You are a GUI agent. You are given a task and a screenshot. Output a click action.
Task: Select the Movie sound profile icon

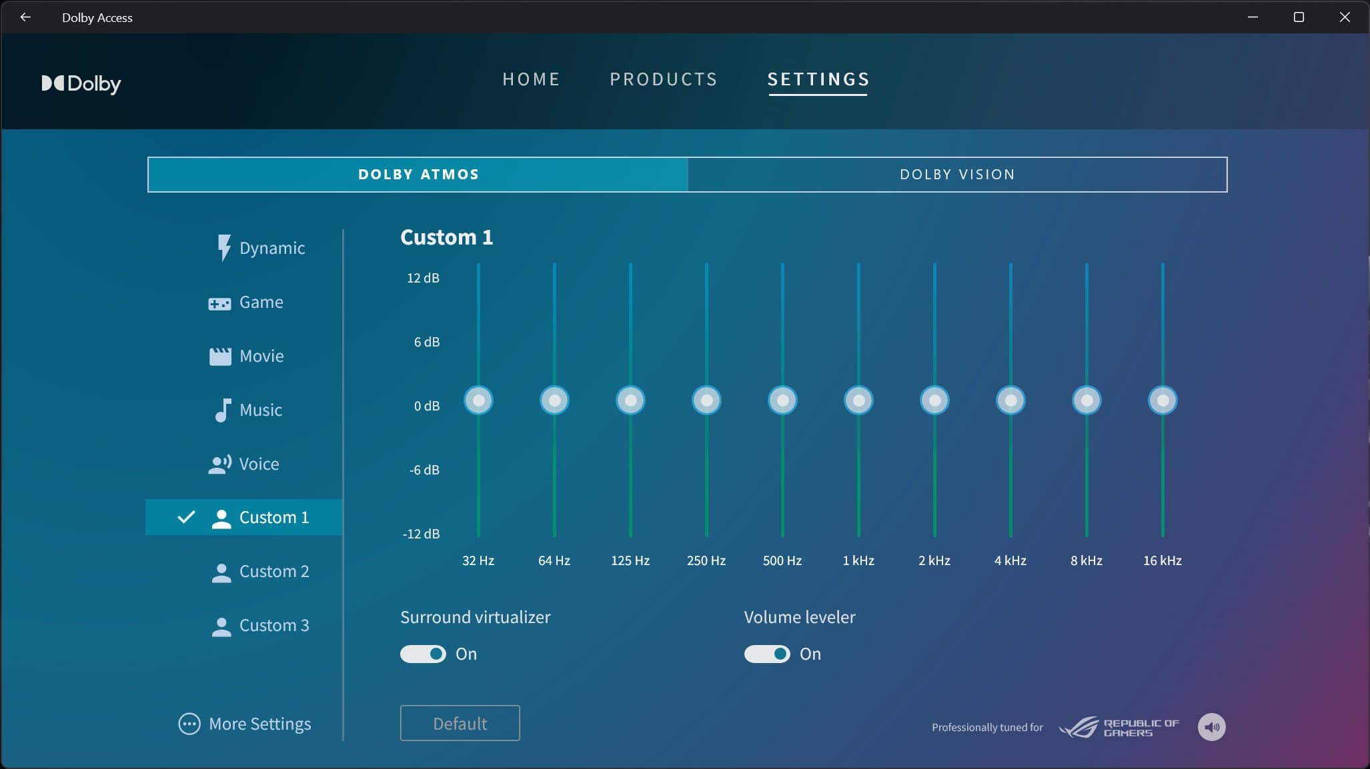click(x=220, y=355)
